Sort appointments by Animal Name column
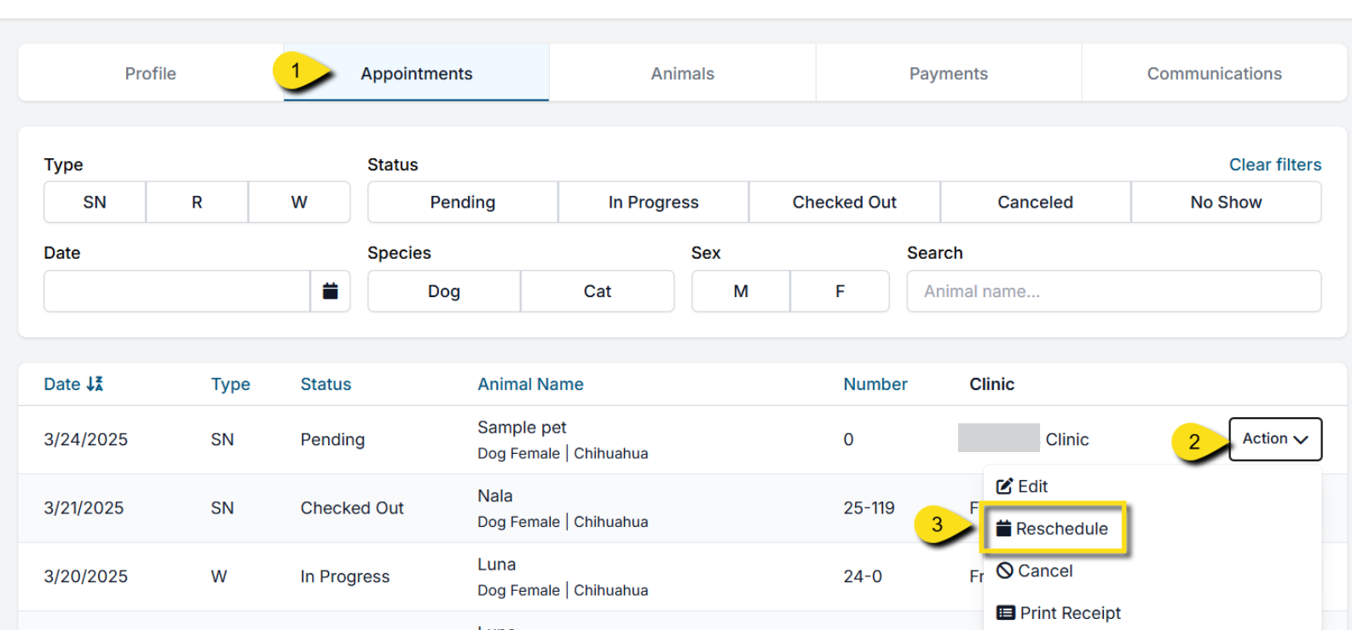 [x=530, y=384]
